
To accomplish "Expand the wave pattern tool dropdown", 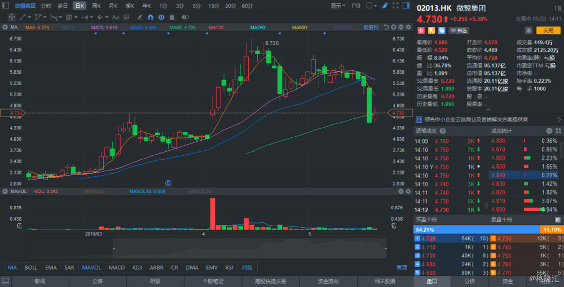I will 60,17.
